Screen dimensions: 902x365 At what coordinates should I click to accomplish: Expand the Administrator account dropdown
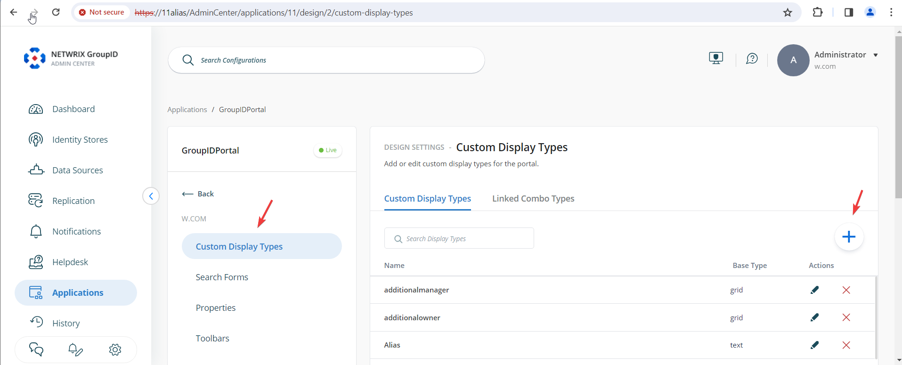coord(876,55)
